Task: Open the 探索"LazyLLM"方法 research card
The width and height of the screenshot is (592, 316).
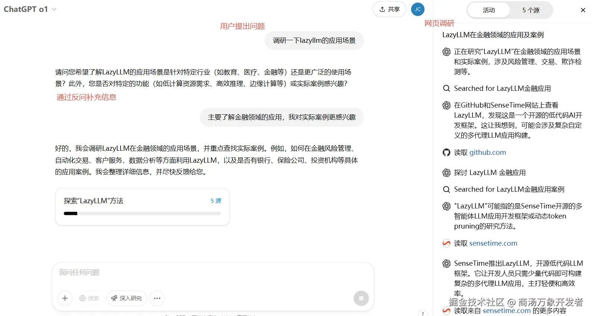Action: [142, 207]
